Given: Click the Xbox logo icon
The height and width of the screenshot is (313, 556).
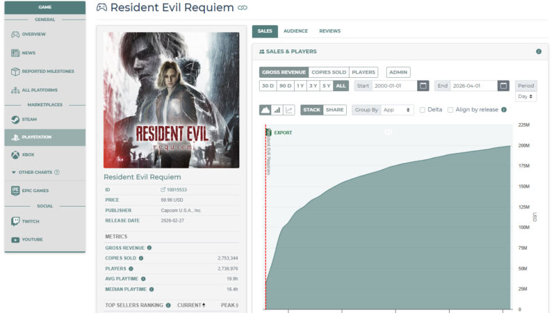Looking at the screenshot, I should (15, 154).
